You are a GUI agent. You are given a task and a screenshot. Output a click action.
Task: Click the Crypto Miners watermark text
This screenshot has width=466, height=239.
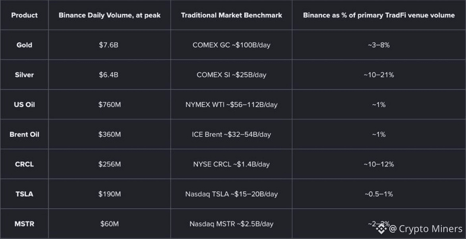pyautogui.click(x=426, y=229)
